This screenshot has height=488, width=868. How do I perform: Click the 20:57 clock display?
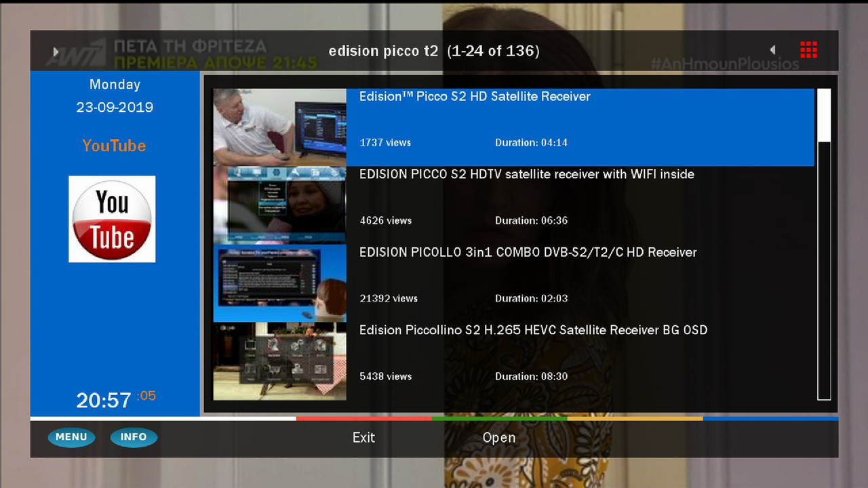[x=103, y=401]
